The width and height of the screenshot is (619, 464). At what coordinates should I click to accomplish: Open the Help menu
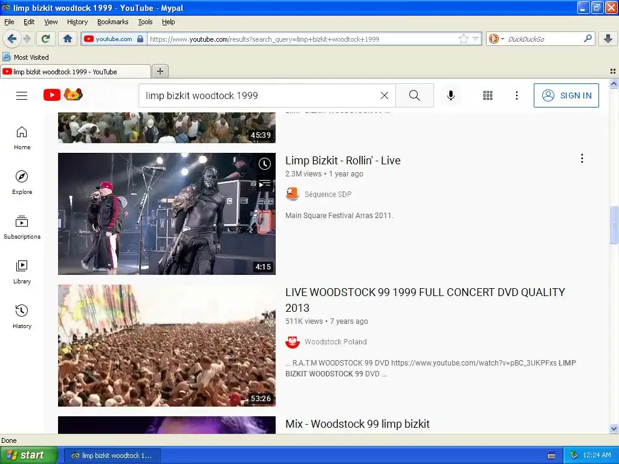168,22
